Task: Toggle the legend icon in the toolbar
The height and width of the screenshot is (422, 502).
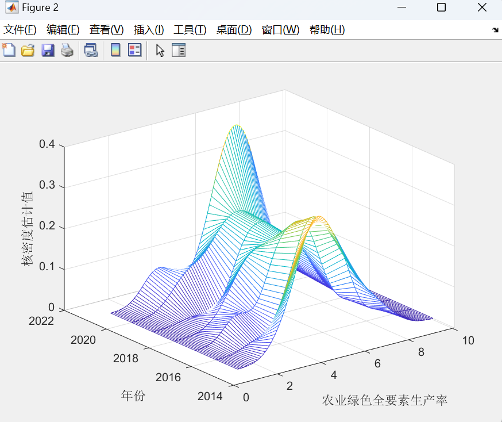Action: coord(135,51)
